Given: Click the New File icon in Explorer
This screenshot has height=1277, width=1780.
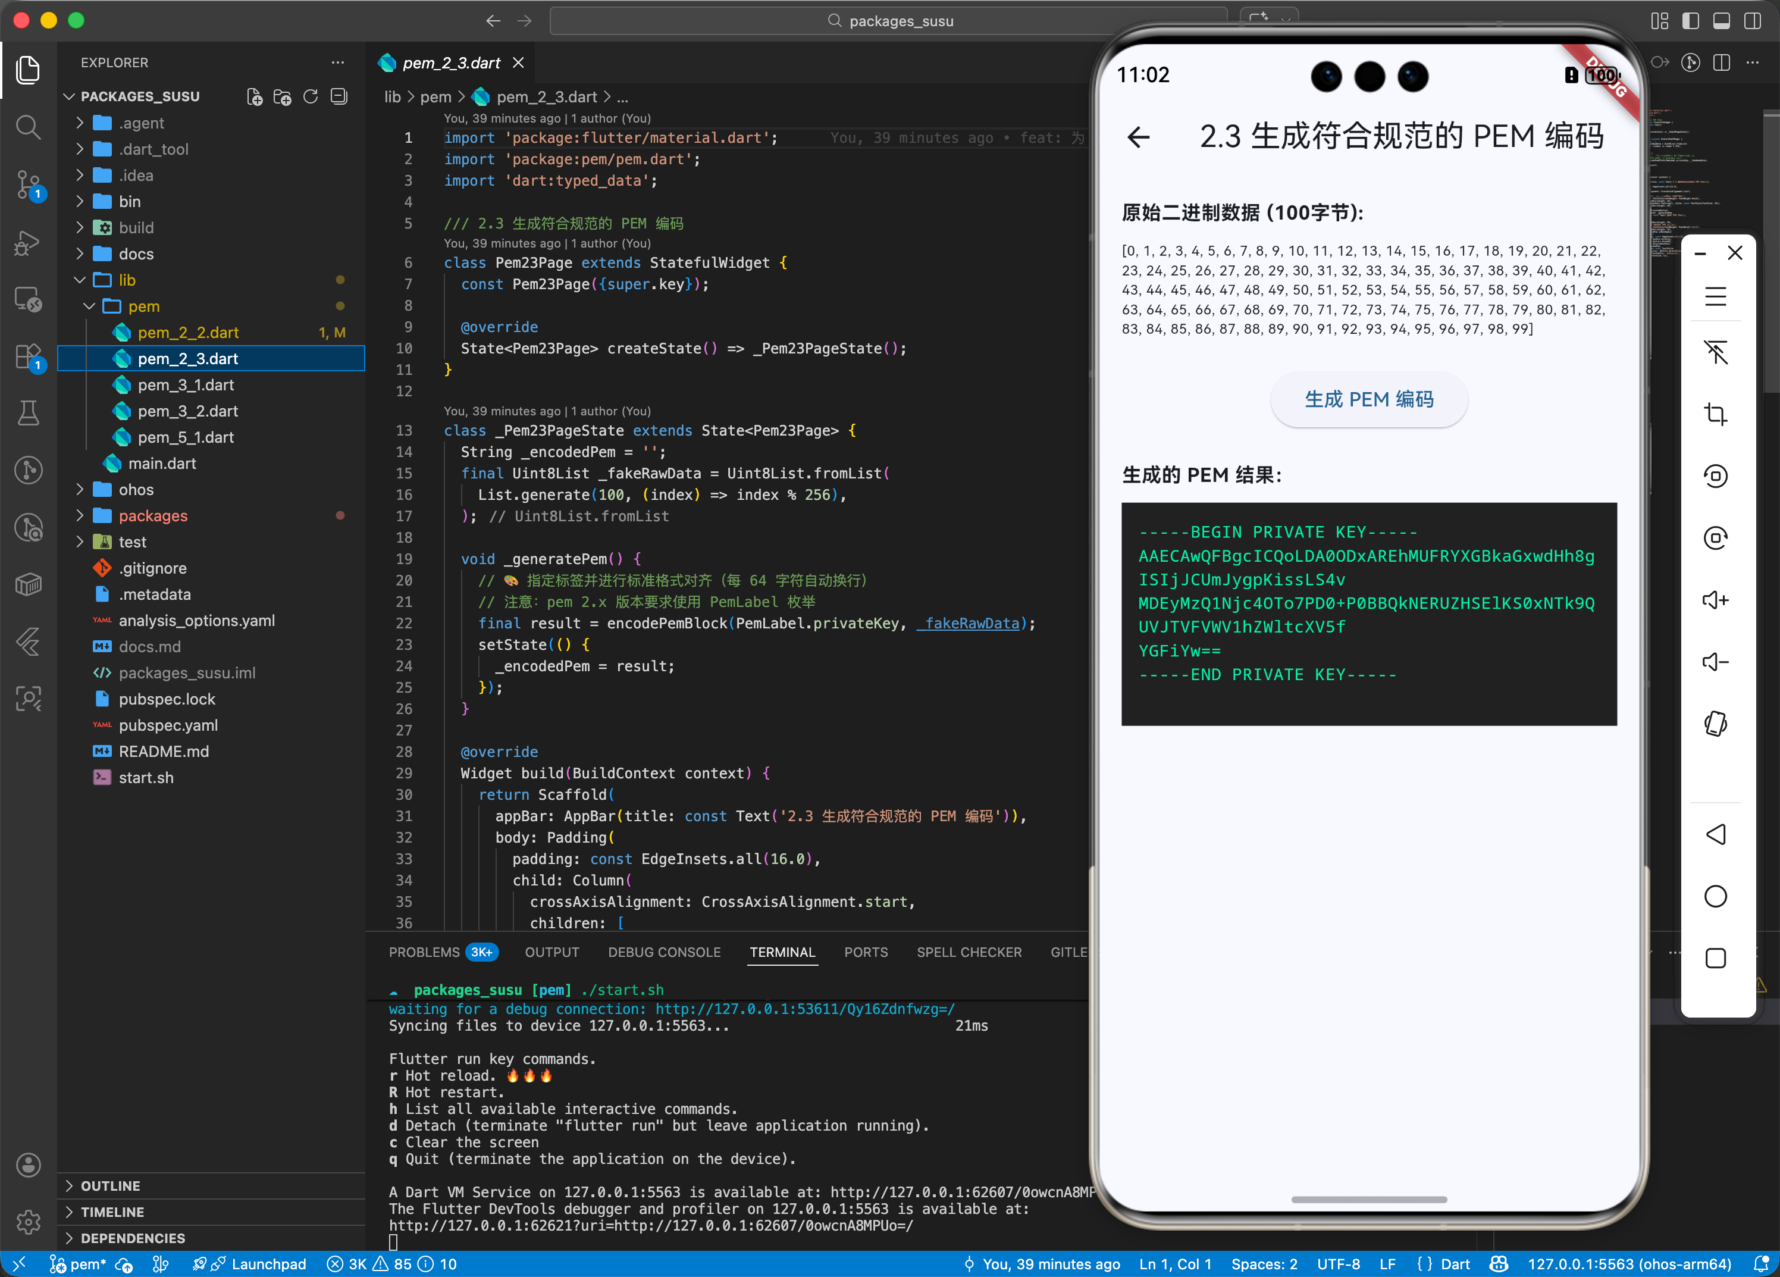Looking at the screenshot, I should [254, 96].
